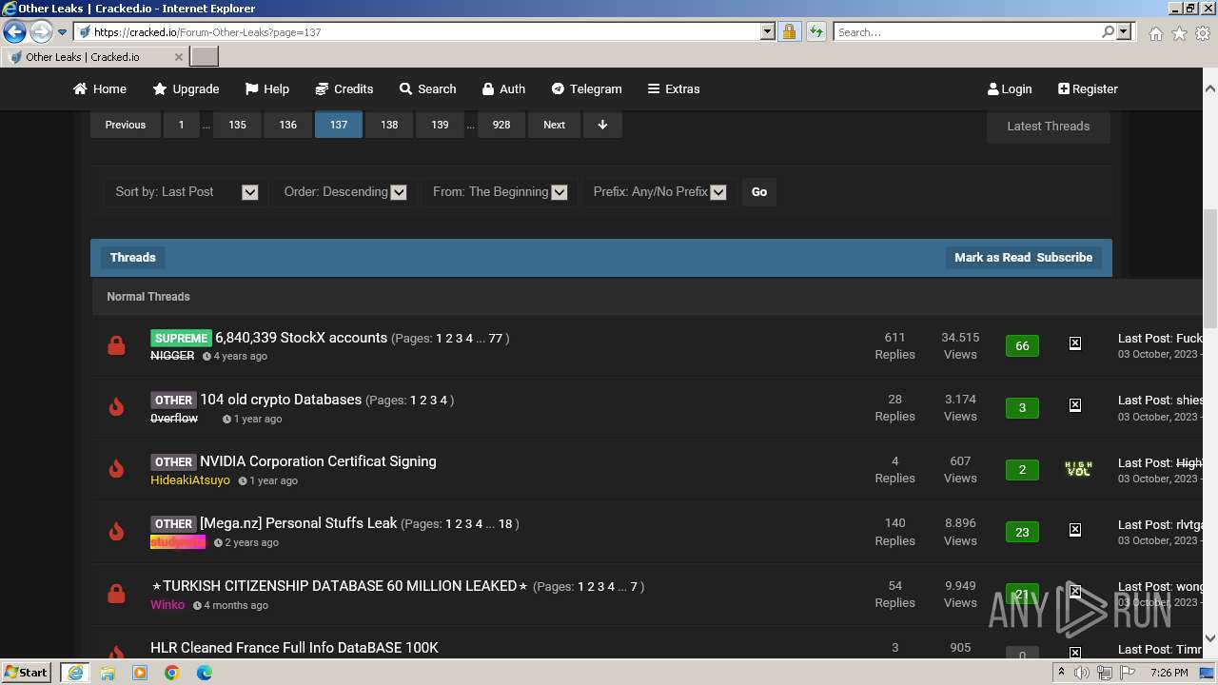Image resolution: width=1218 pixels, height=685 pixels.
Task: Go to page 135
Action: point(237,125)
